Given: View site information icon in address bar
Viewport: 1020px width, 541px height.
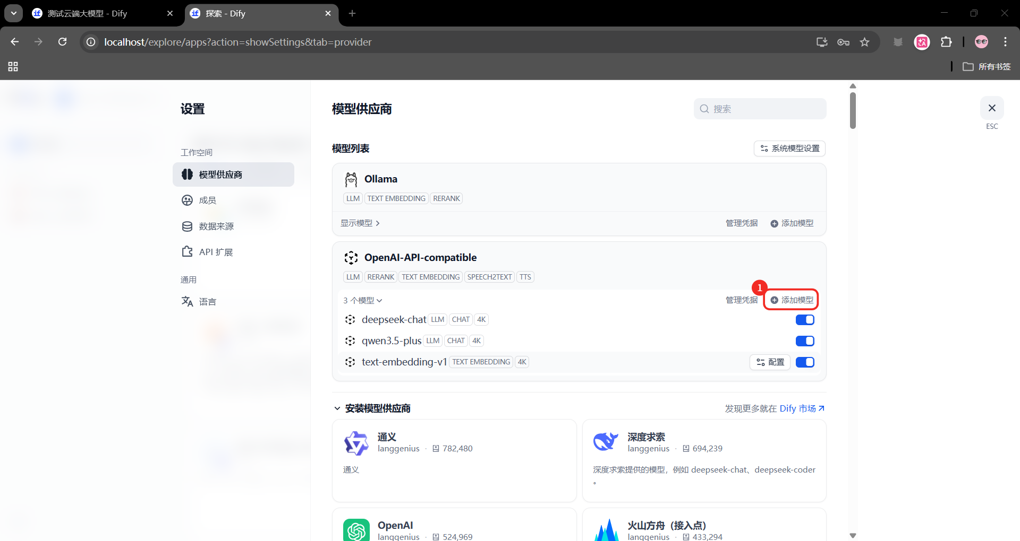Looking at the screenshot, I should coord(91,42).
